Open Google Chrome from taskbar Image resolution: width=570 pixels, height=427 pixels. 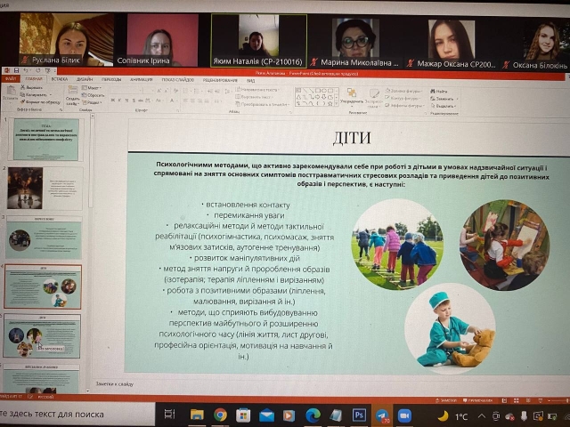tap(220, 415)
